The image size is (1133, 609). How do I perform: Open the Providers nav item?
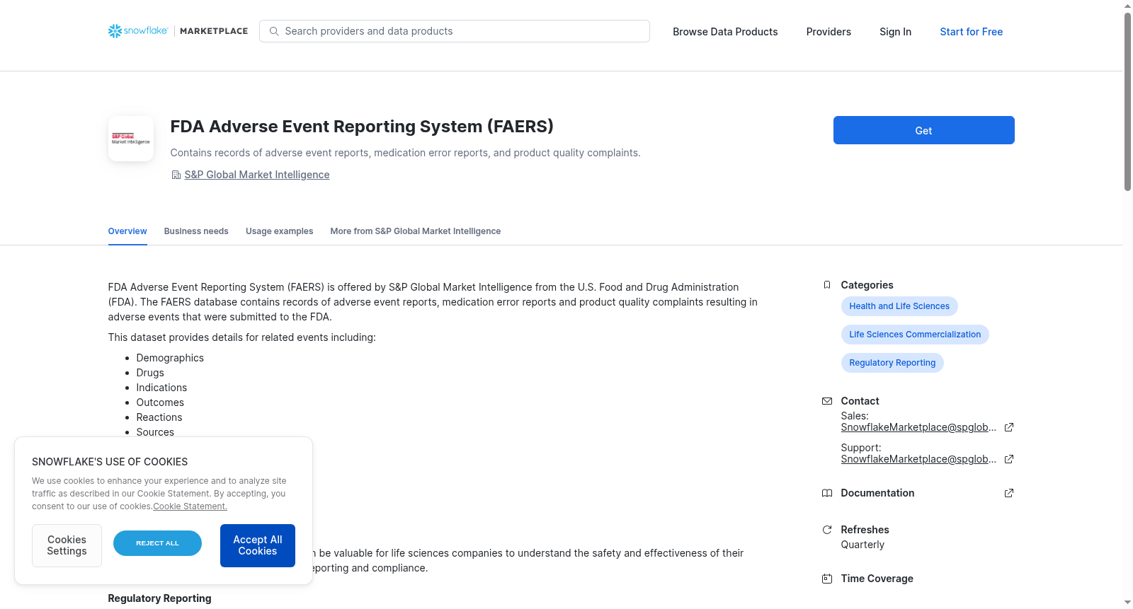pyautogui.click(x=829, y=32)
